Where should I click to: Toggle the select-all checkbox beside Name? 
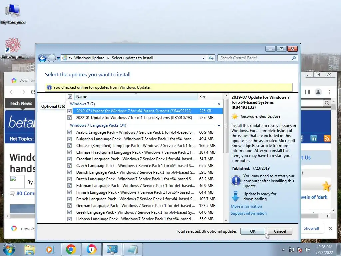point(70,96)
